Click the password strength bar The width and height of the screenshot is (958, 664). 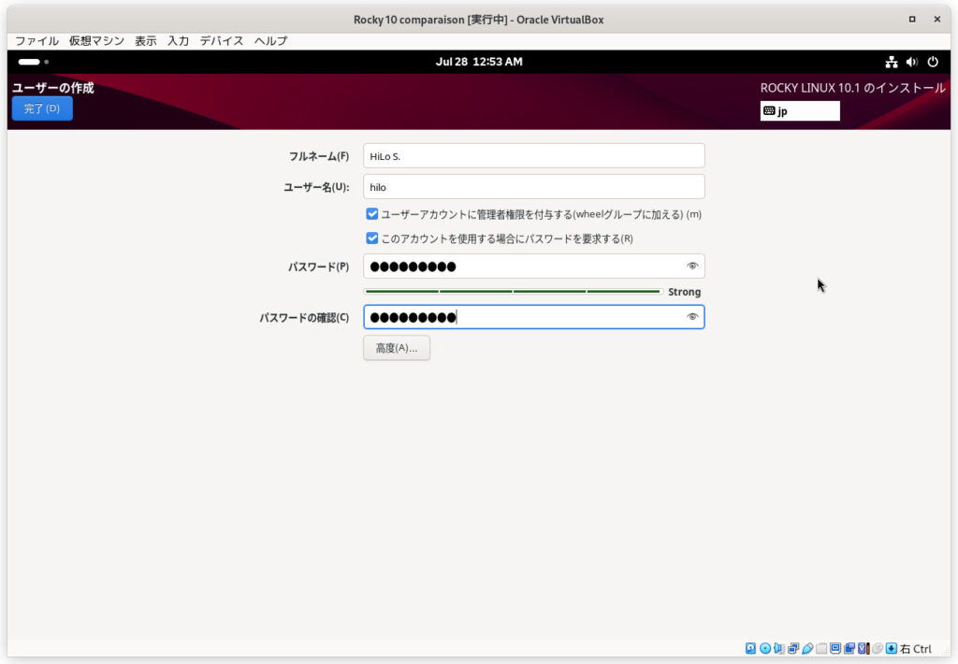pos(513,292)
